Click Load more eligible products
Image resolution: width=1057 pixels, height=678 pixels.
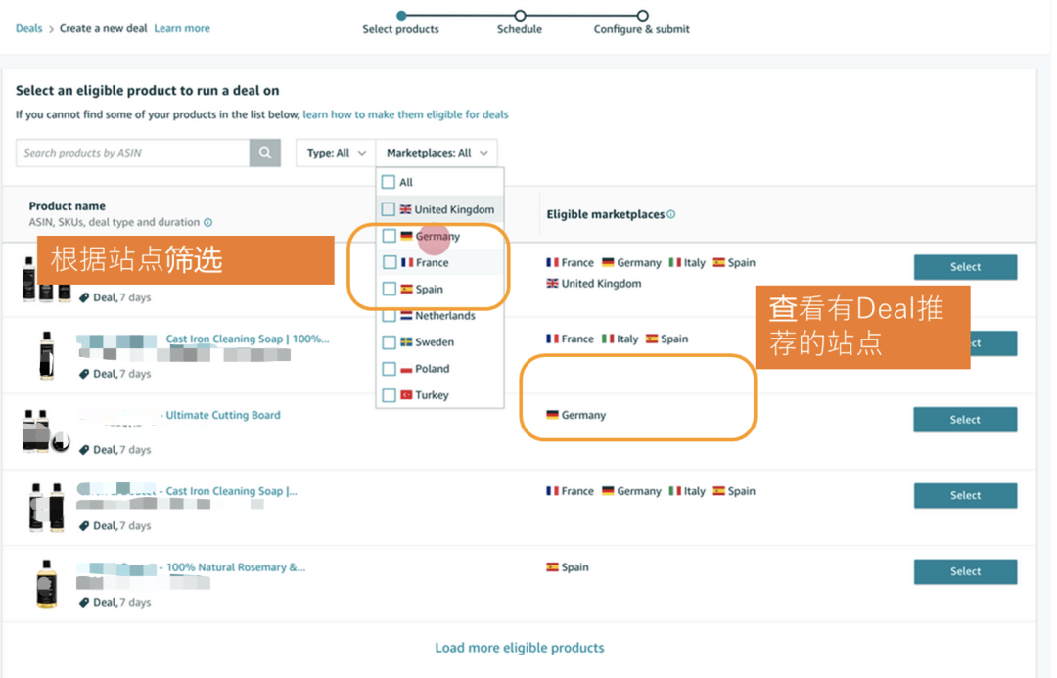click(519, 648)
